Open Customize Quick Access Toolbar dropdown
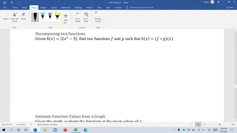This screenshot has width=237, height=133. tap(26, 3)
